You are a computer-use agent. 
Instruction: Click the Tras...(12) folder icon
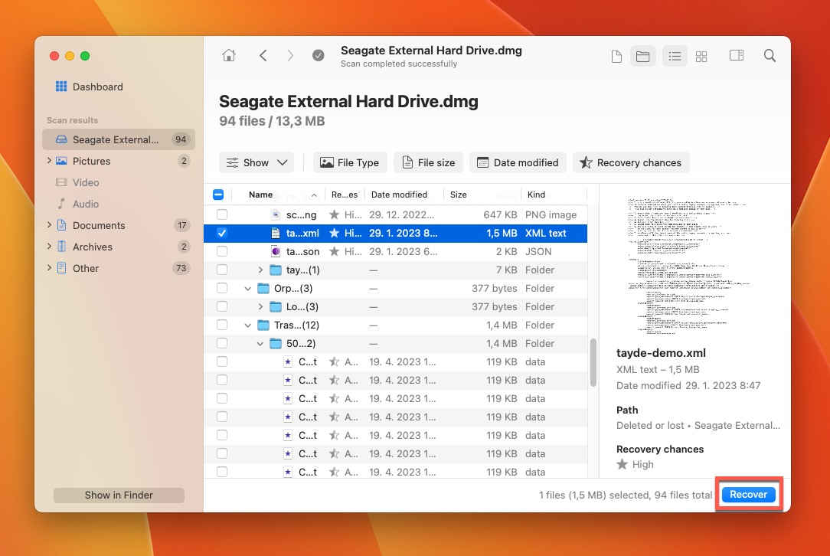(x=263, y=325)
